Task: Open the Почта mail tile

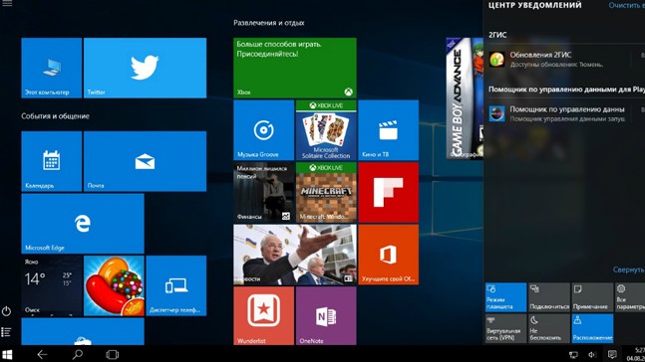Action: click(145, 161)
